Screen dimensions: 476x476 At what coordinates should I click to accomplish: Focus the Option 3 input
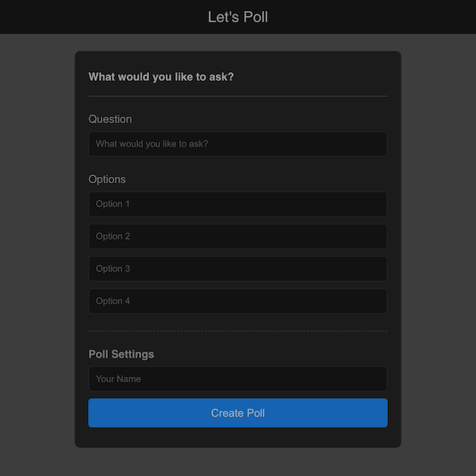(238, 269)
